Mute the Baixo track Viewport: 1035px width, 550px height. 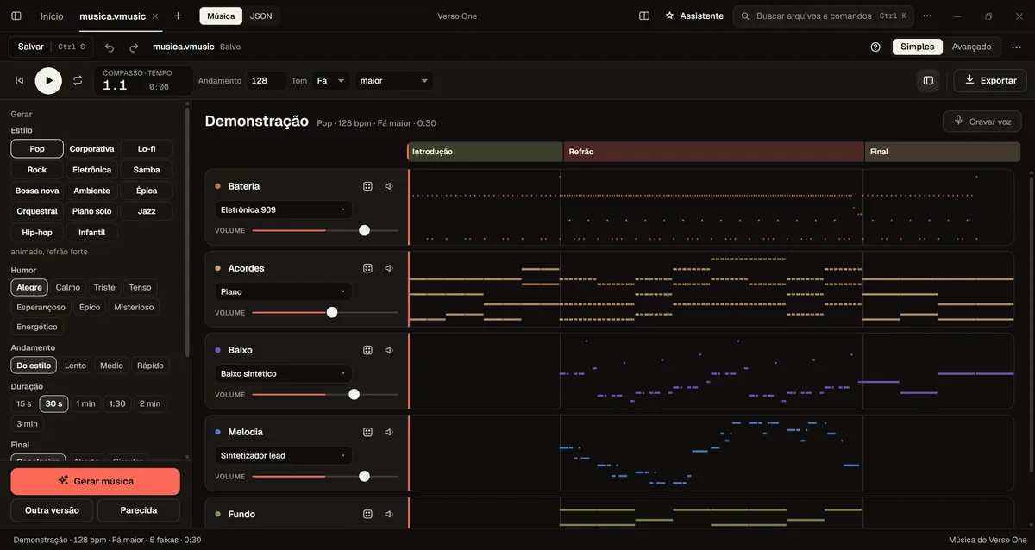pyautogui.click(x=389, y=350)
